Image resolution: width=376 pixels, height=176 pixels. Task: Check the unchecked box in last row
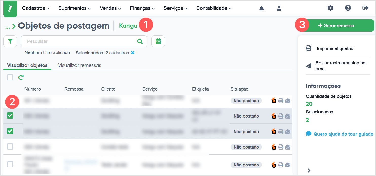click(x=10, y=164)
